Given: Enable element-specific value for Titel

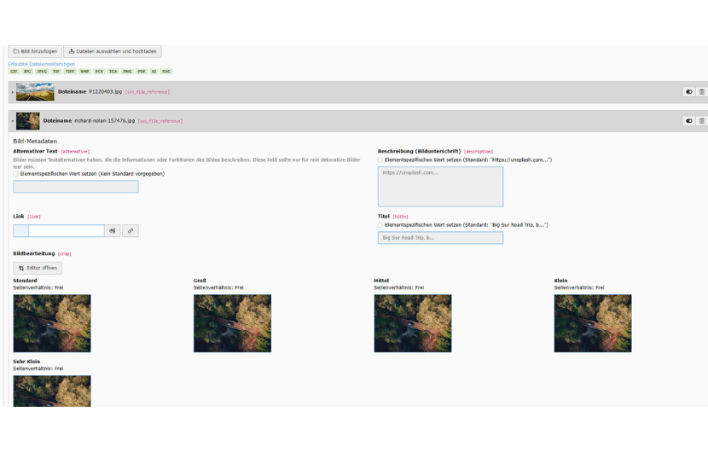Looking at the screenshot, I should 380,225.
